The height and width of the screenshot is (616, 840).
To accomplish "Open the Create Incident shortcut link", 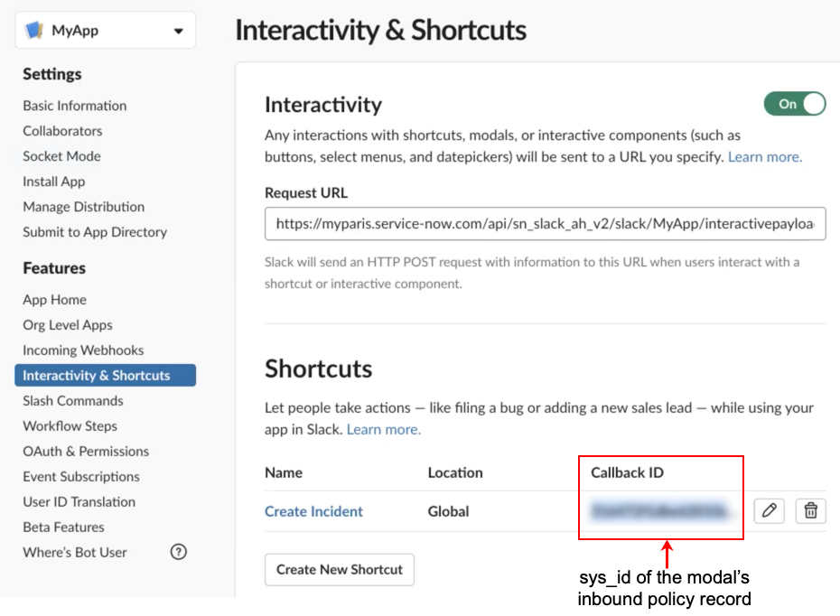I will pyautogui.click(x=313, y=511).
